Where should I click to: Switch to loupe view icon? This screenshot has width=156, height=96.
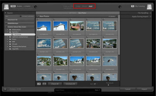[x=44, y=84]
